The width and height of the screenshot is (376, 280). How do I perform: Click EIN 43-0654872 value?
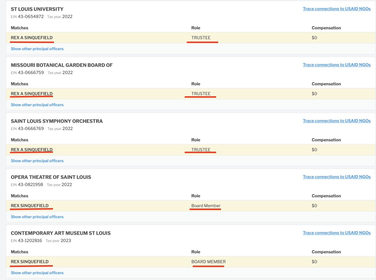[x=31, y=17]
